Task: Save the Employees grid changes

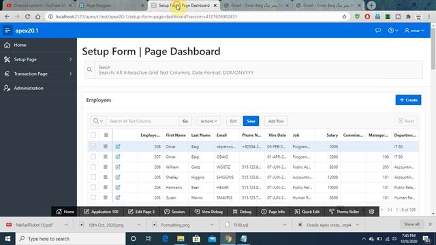Action: 251,121
